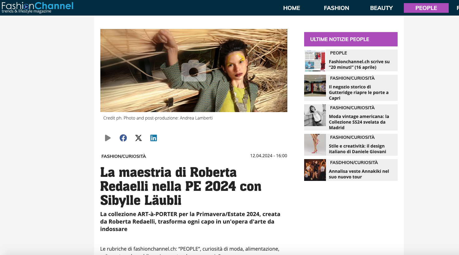Select the PEOPLE menu tab
The image size is (459, 255).
[x=426, y=8]
